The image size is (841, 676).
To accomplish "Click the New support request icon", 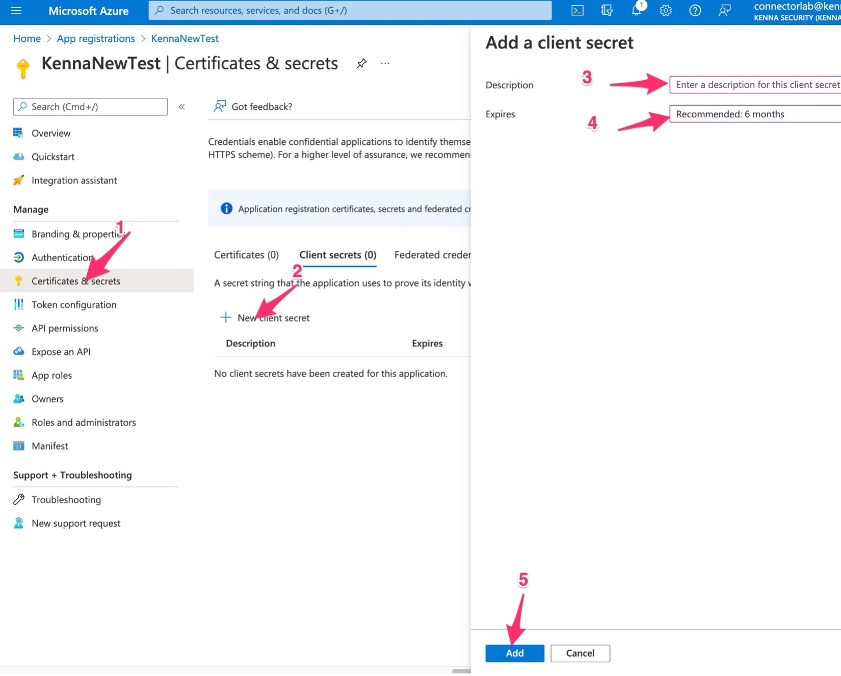I will click(18, 523).
